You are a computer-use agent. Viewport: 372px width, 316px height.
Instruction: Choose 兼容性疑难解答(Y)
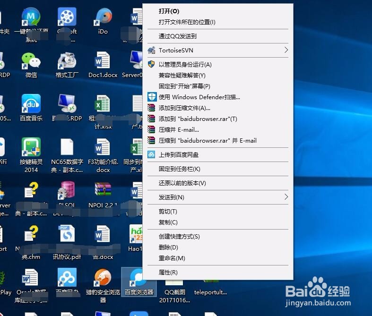pos(218,76)
